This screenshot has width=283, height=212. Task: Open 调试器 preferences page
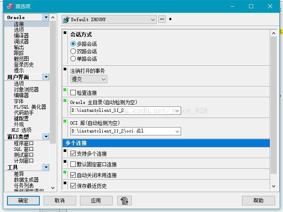click(x=21, y=41)
